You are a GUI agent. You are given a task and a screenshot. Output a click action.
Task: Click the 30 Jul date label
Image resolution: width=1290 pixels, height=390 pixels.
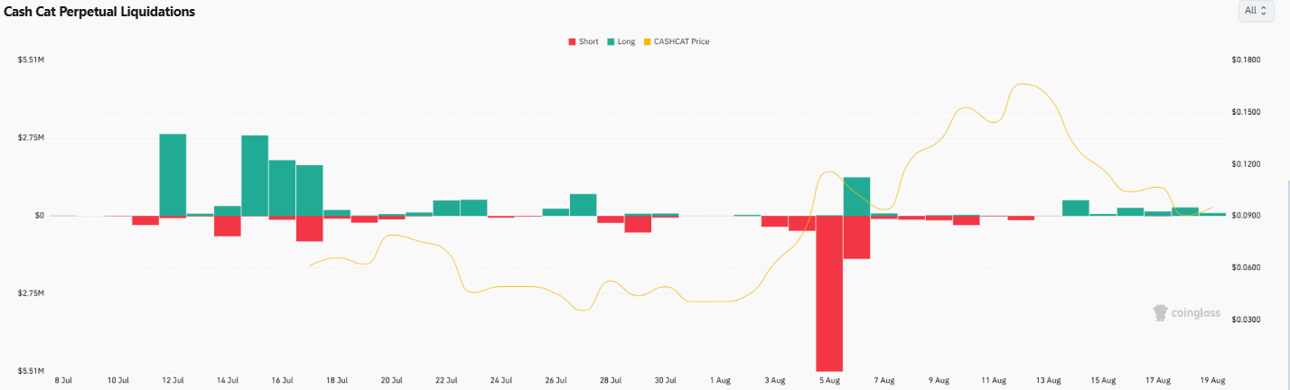[x=665, y=381]
